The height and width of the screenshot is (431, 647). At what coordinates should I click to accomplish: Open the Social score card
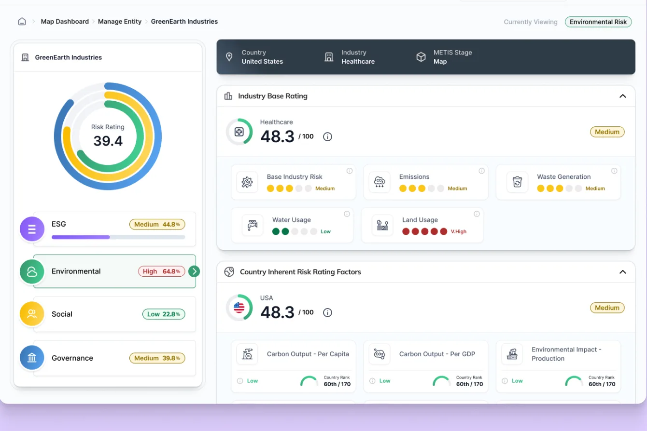(x=114, y=314)
